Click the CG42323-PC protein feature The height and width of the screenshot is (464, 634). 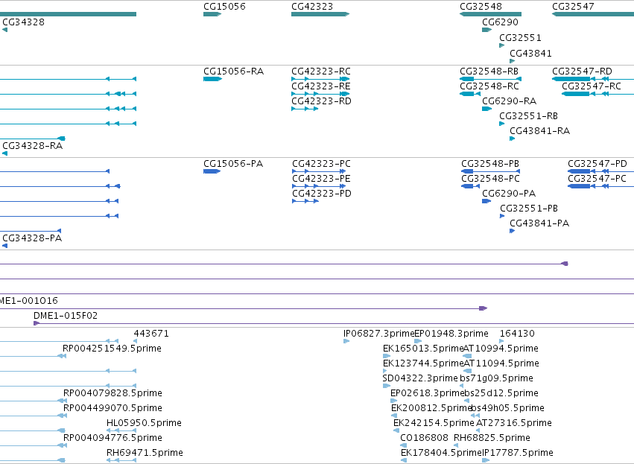[319, 171]
